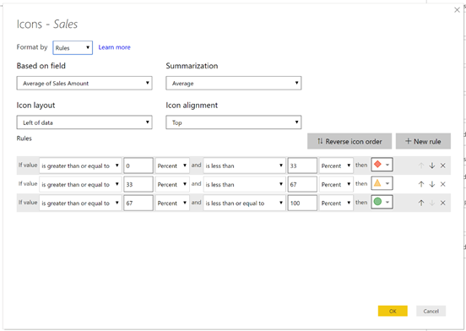
Task: Open the first rule's minimum Percent unit dropdown
Action: 172,165
